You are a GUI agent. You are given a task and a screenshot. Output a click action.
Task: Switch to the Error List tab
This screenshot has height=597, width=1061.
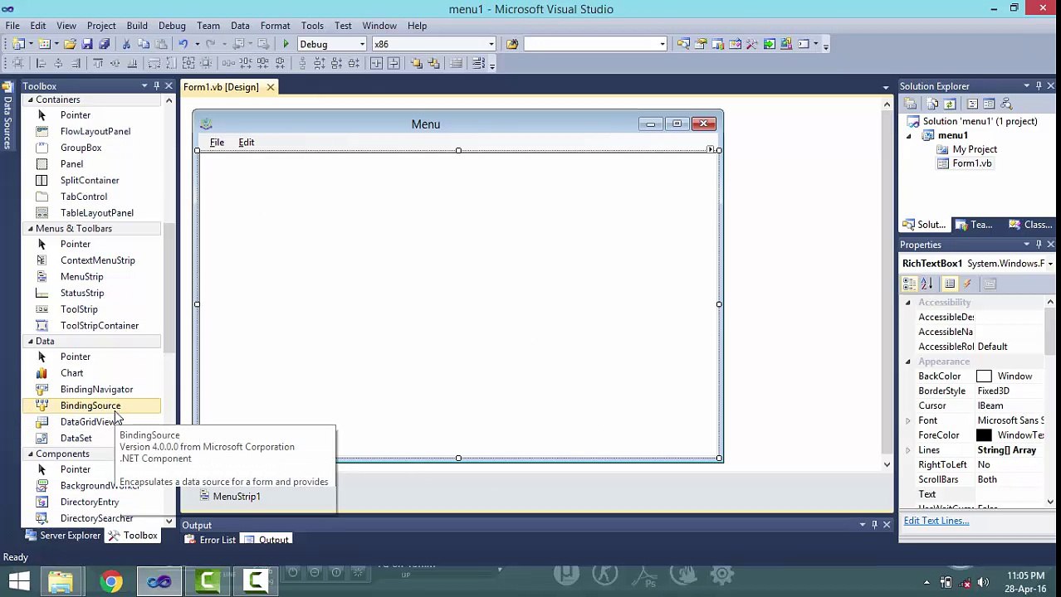click(x=210, y=540)
